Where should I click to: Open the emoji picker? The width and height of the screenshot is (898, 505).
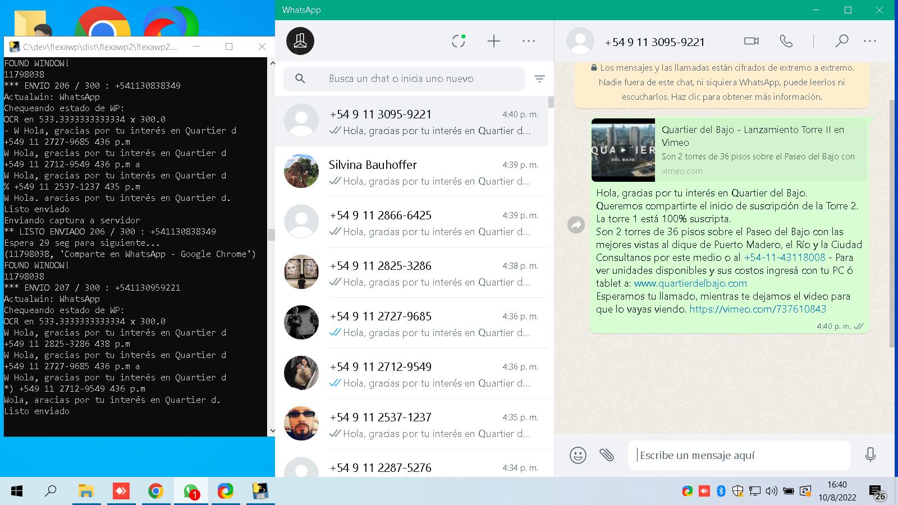578,454
